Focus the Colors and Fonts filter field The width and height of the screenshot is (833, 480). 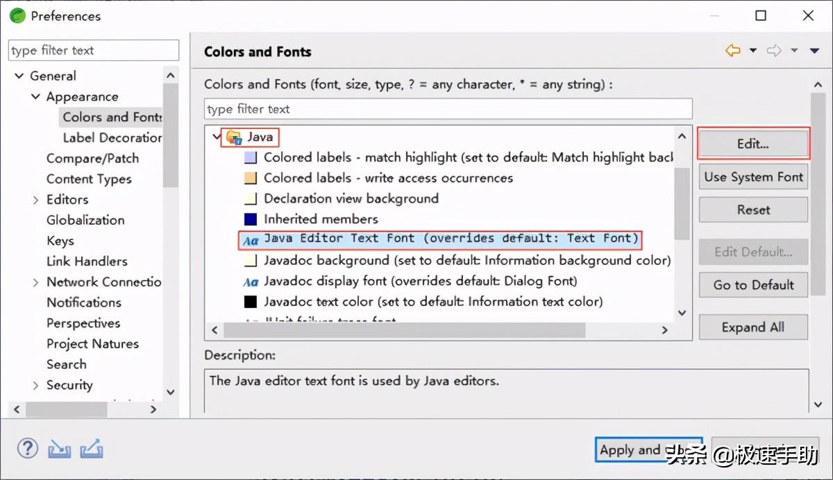(448, 109)
